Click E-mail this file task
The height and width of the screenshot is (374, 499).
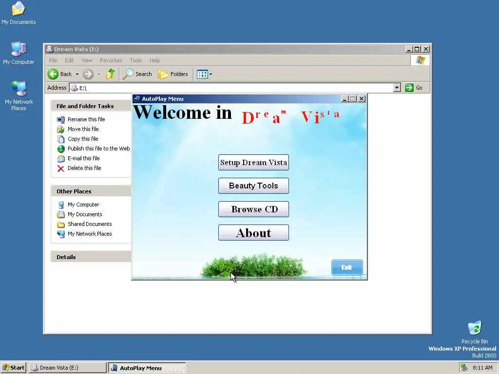(x=84, y=158)
